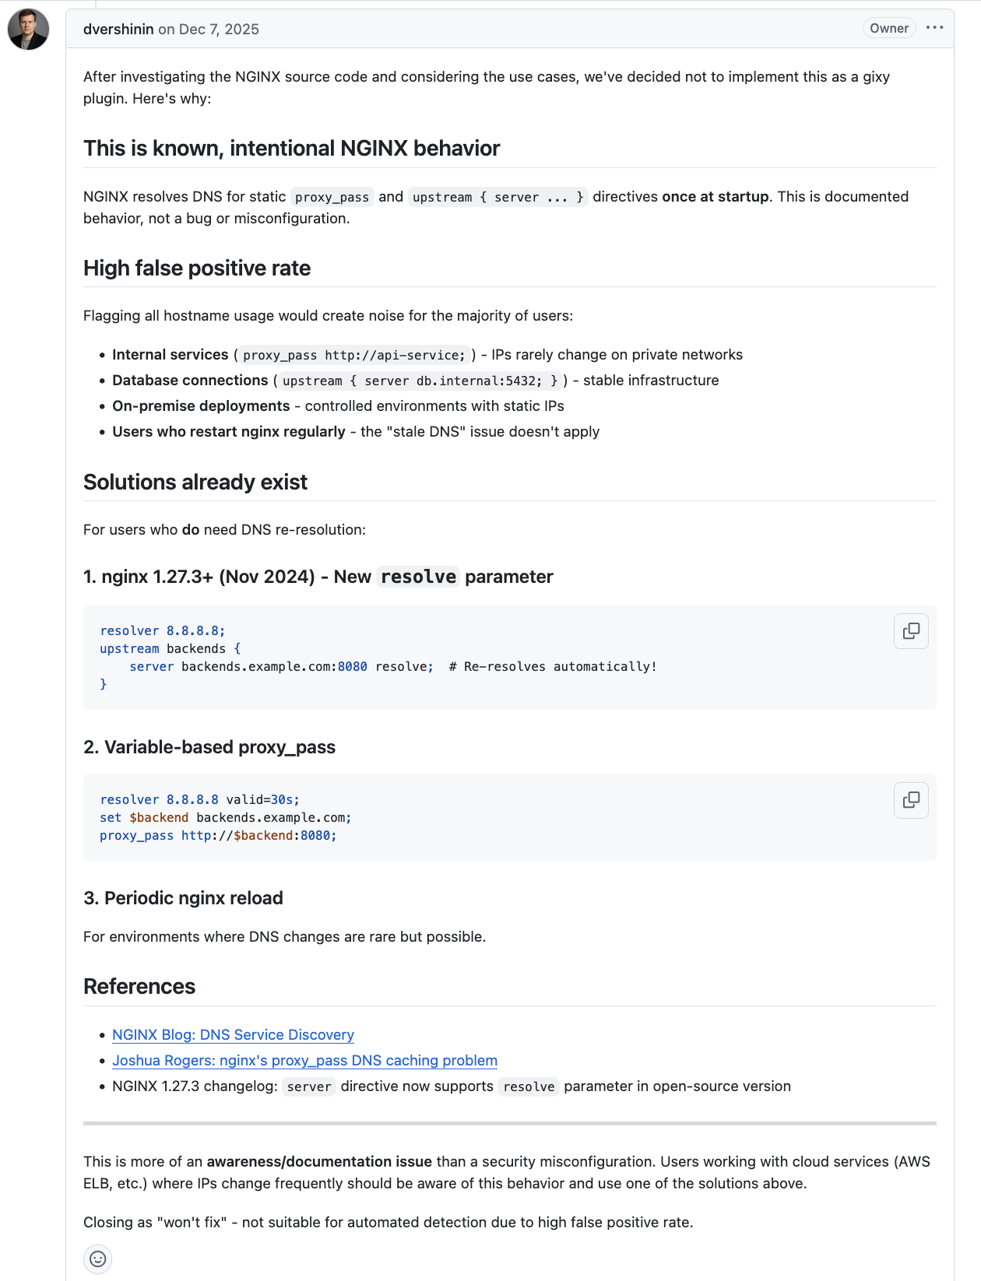Click the "set $backend backends.example.com;" code line
This screenshot has height=1281, width=981.
(226, 818)
